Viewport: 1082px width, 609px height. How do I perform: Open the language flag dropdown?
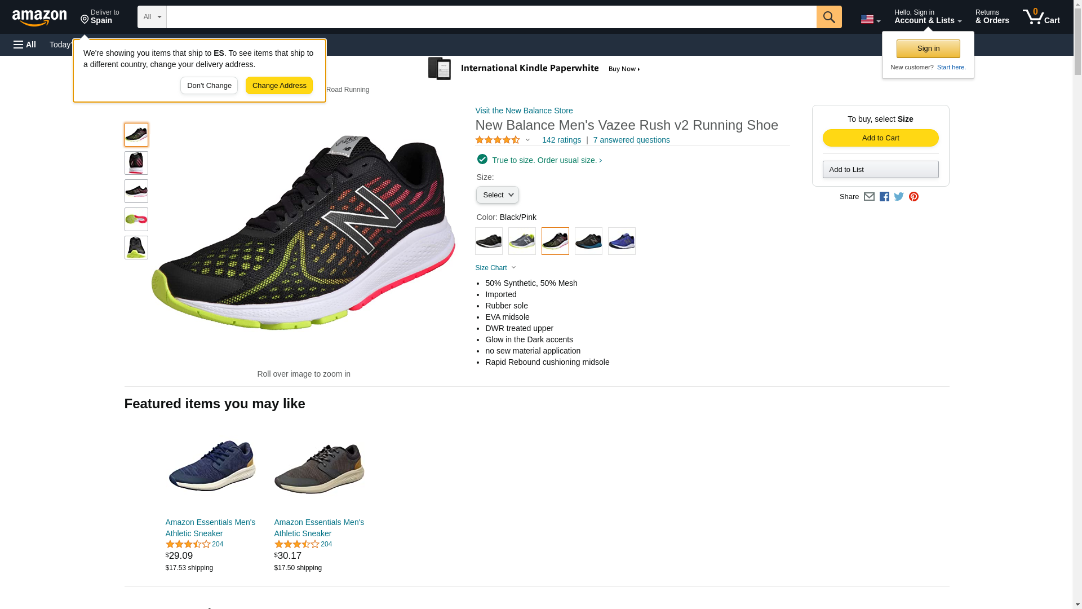point(870,19)
